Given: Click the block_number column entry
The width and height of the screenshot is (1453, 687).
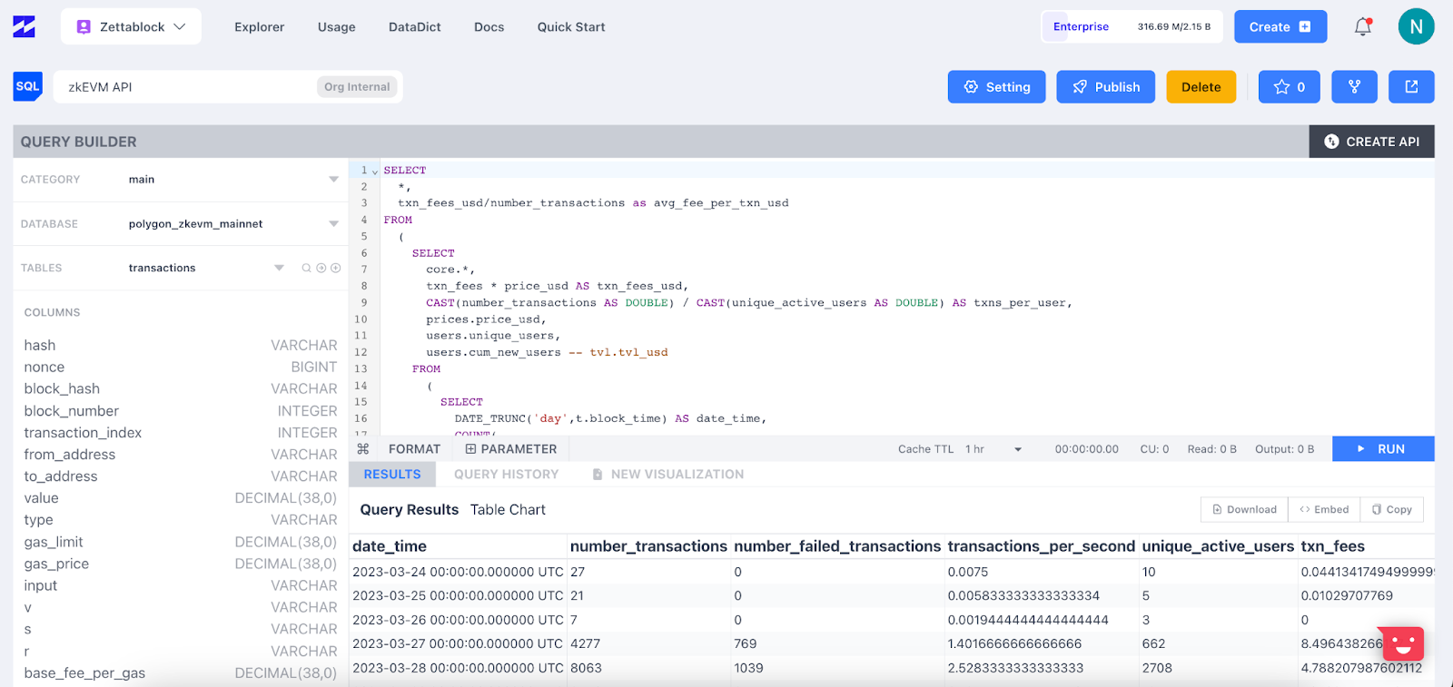Looking at the screenshot, I should (x=180, y=411).
